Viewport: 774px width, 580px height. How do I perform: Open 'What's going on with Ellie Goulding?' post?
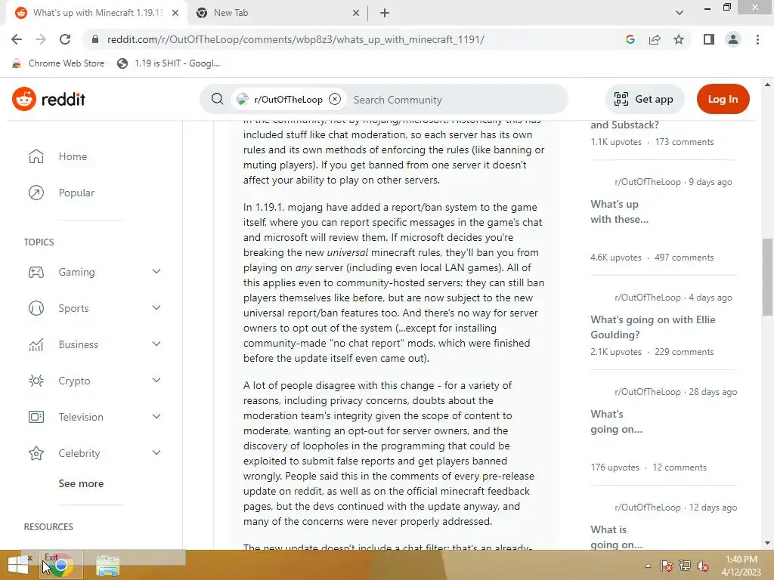tap(652, 327)
